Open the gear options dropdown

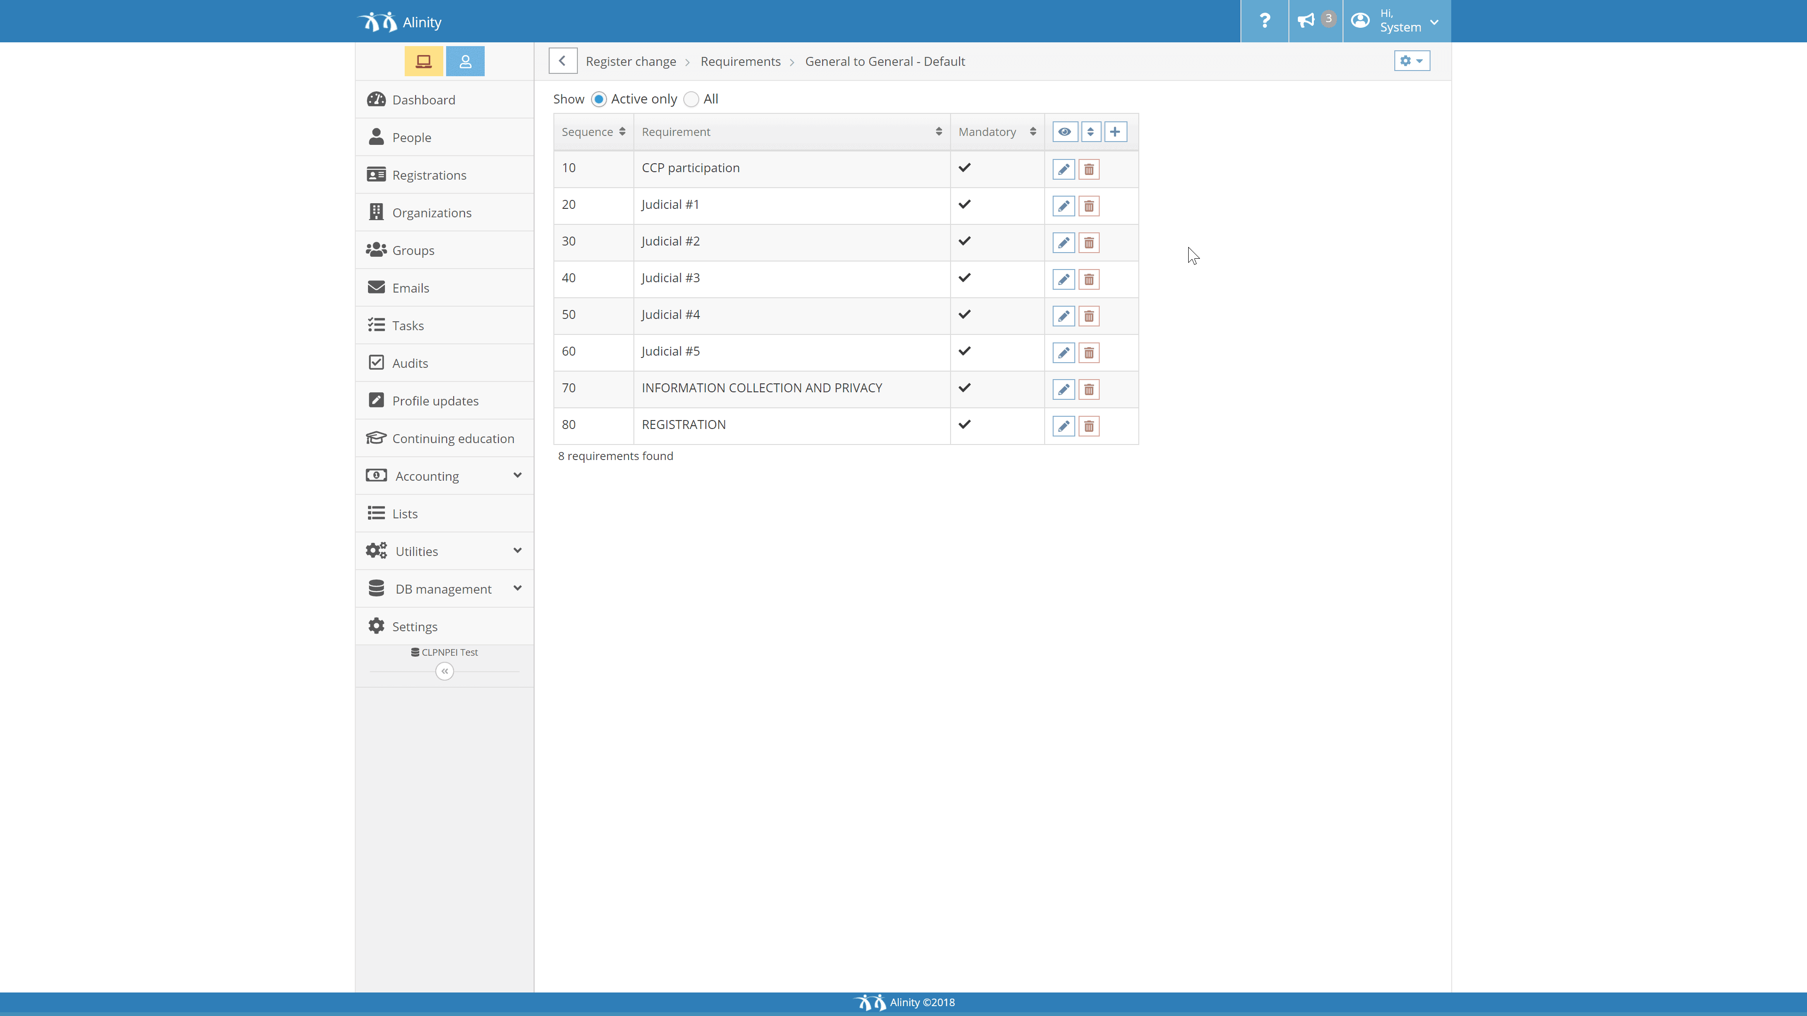[1411, 61]
